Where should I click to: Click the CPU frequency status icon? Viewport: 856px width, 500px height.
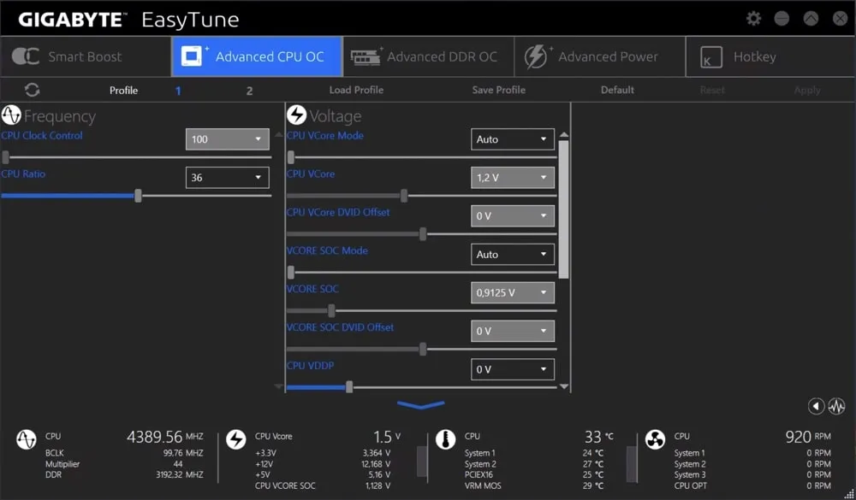click(x=26, y=439)
